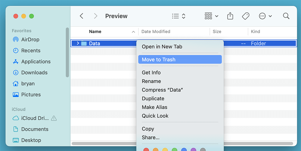Click the iCloud Drive warning triangle
301x151 pixels.
click(54, 118)
